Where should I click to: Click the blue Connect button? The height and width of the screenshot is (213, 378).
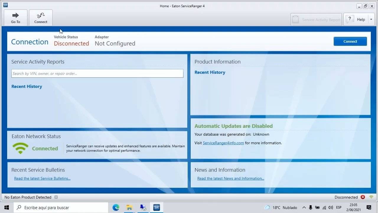click(350, 41)
